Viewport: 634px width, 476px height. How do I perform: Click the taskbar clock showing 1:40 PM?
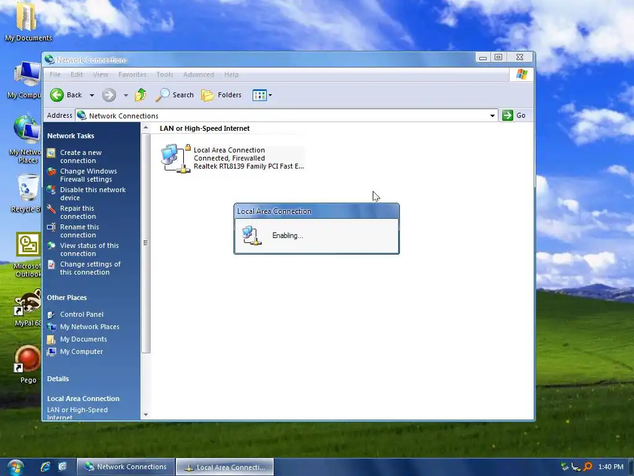tap(610, 467)
